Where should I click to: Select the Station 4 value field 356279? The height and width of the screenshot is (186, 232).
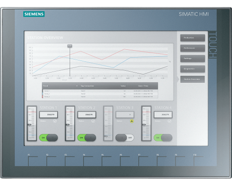click(x=163, y=115)
